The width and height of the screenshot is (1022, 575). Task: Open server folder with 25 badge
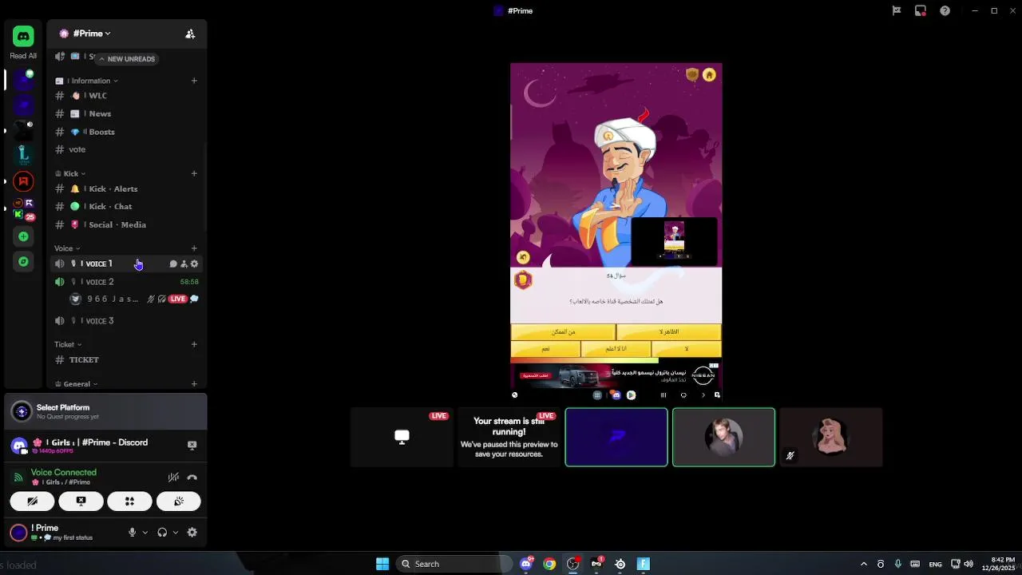click(23, 209)
